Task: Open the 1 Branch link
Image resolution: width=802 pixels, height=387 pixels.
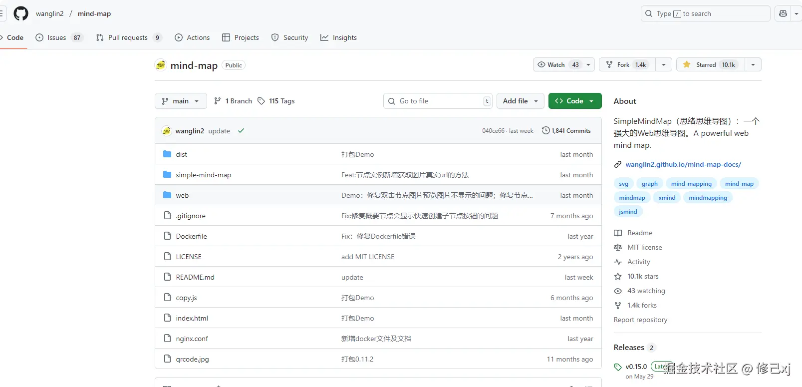Action: coord(233,101)
